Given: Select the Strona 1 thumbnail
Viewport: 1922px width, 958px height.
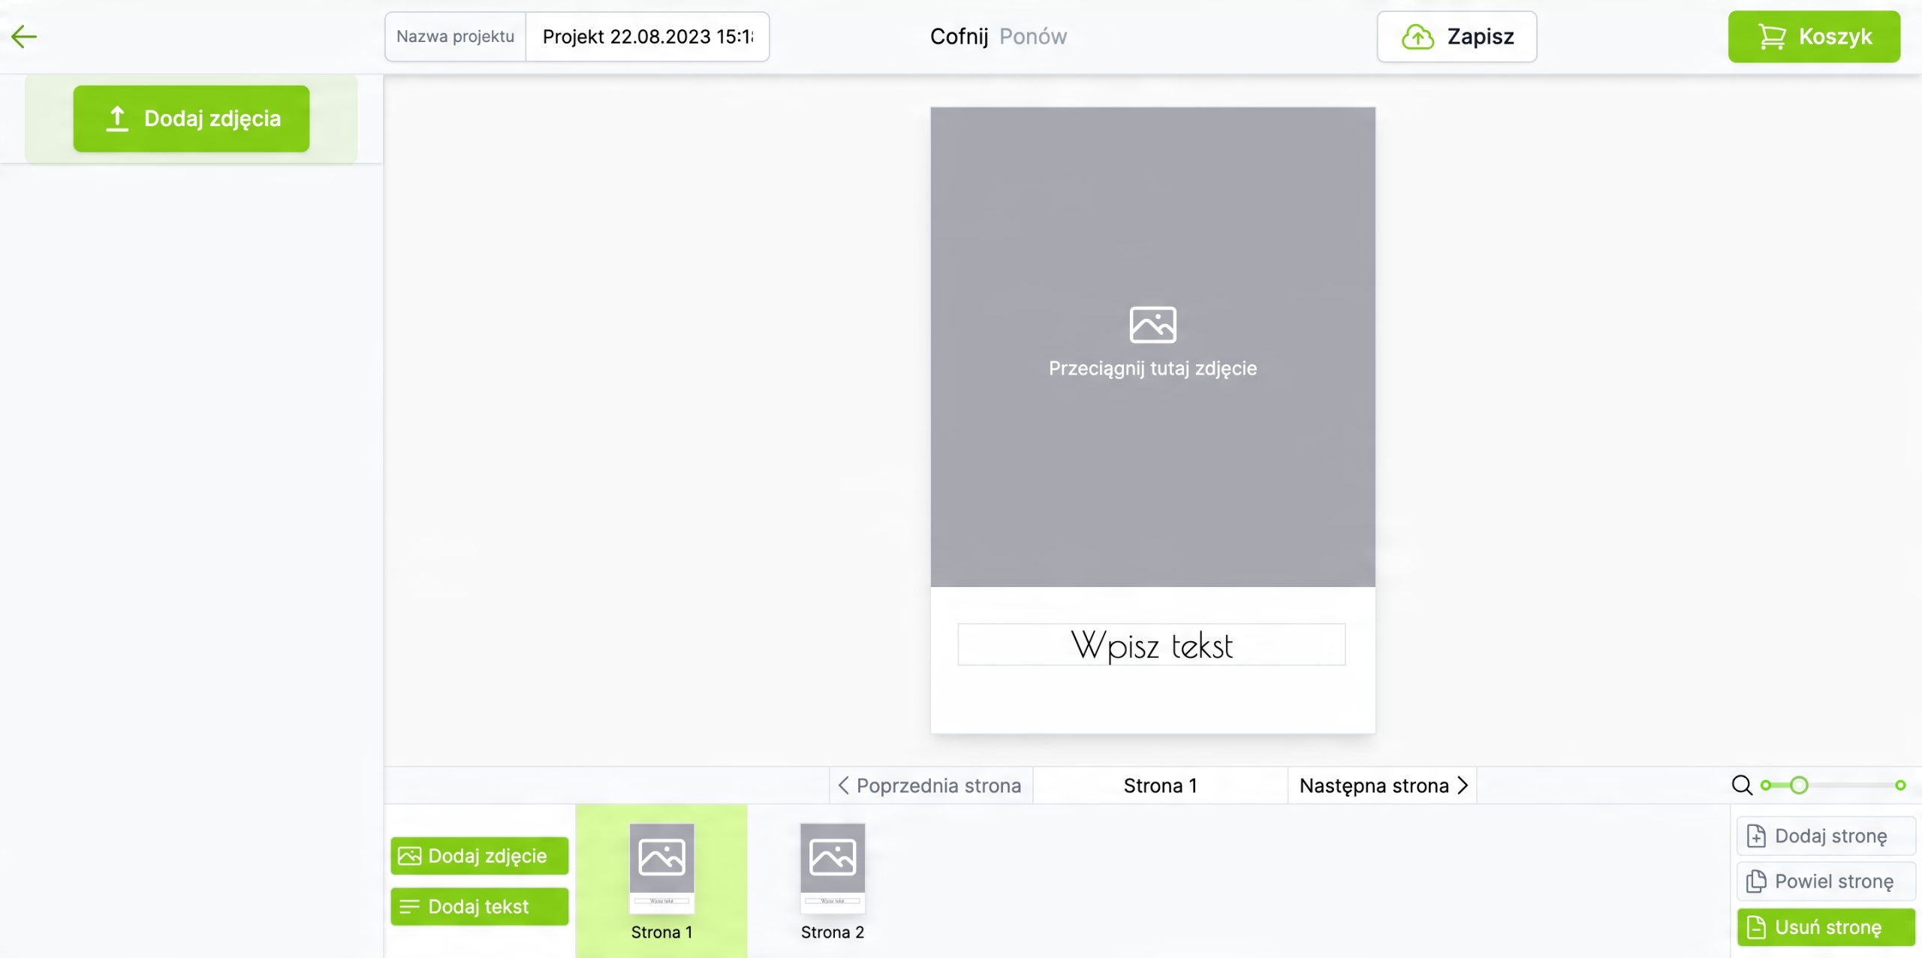Looking at the screenshot, I should tap(661, 869).
